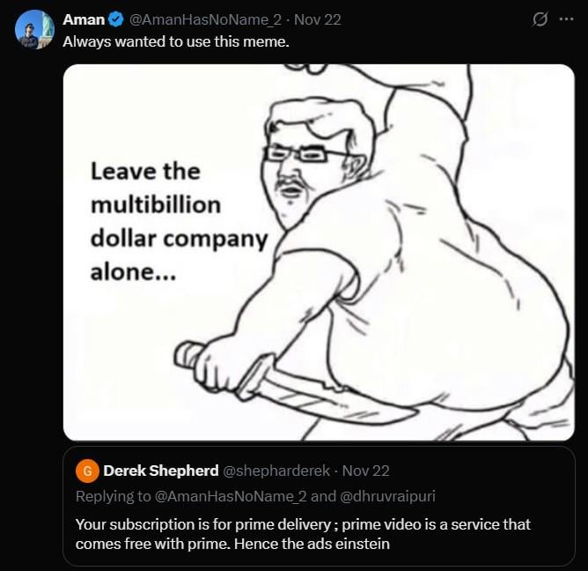The image size is (588, 571).
Task: Click the @AmanHasNoName_2 handle in the tweet header
Action: coord(205,19)
